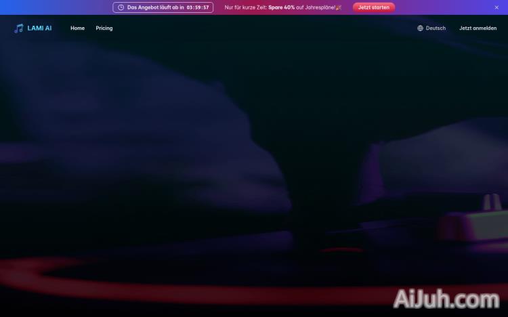Go to the Home menu item
This screenshot has width=508, height=317.
click(x=77, y=28)
